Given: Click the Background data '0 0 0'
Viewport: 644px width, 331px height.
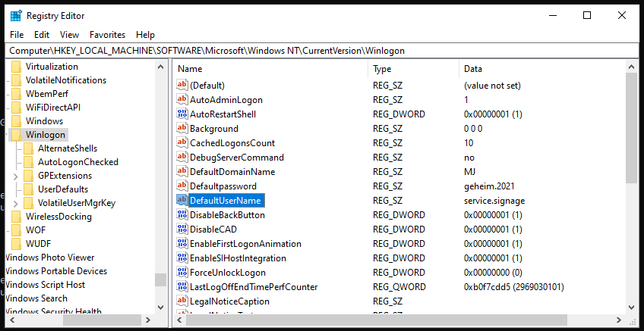Looking at the screenshot, I should 472,129.
